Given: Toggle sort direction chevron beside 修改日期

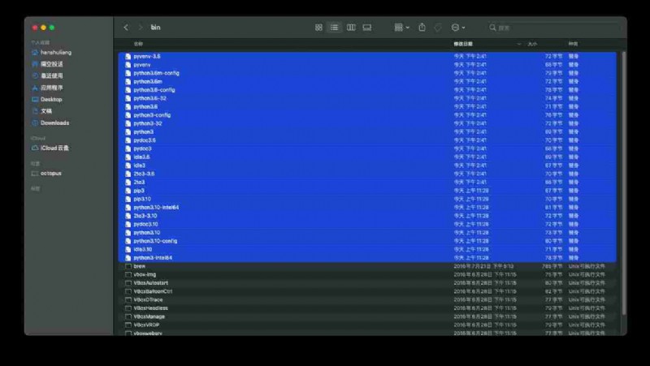Looking at the screenshot, I should pyautogui.click(x=518, y=44).
